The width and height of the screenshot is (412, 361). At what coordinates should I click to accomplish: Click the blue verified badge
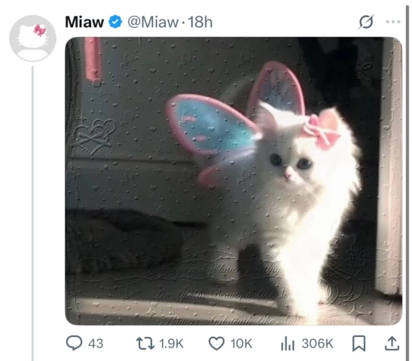coord(115,22)
